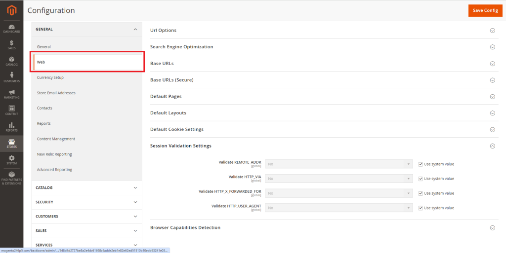The image size is (506, 253).
Task: Click the Magento logo icon
Action: (x=11, y=10)
